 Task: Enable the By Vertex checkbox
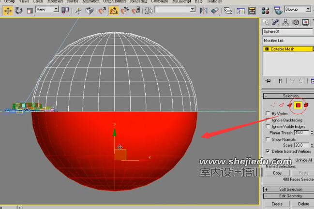tap(268, 113)
